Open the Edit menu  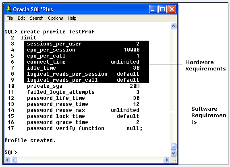(21, 18)
